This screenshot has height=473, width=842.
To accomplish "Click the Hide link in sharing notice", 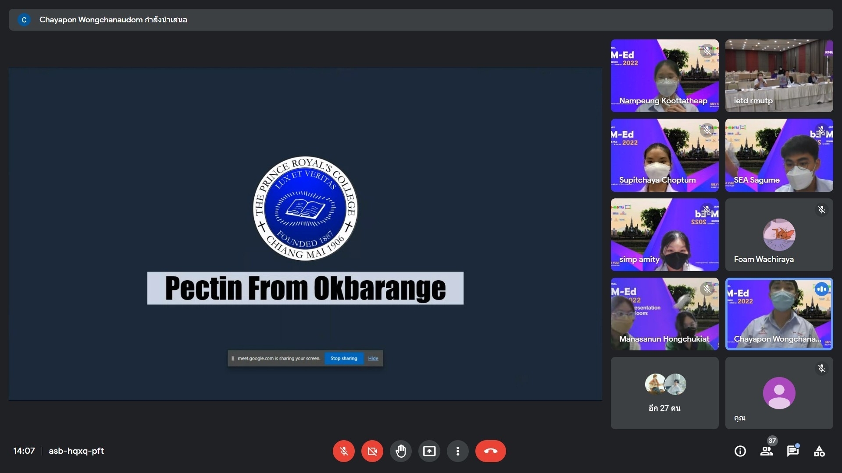I will pyautogui.click(x=373, y=358).
